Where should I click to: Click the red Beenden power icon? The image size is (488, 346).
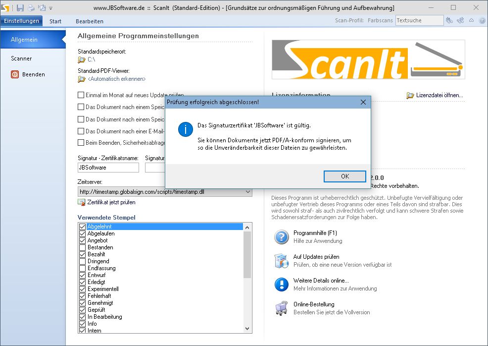click(x=14, y=74)
